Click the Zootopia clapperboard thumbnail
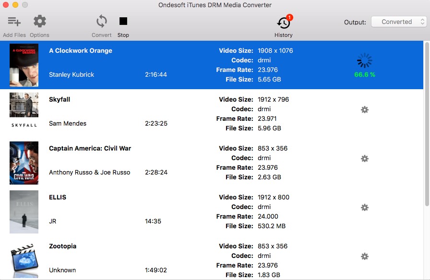This screenshot has height=280, width=430. pyautogui.click(x=24, y=259)
